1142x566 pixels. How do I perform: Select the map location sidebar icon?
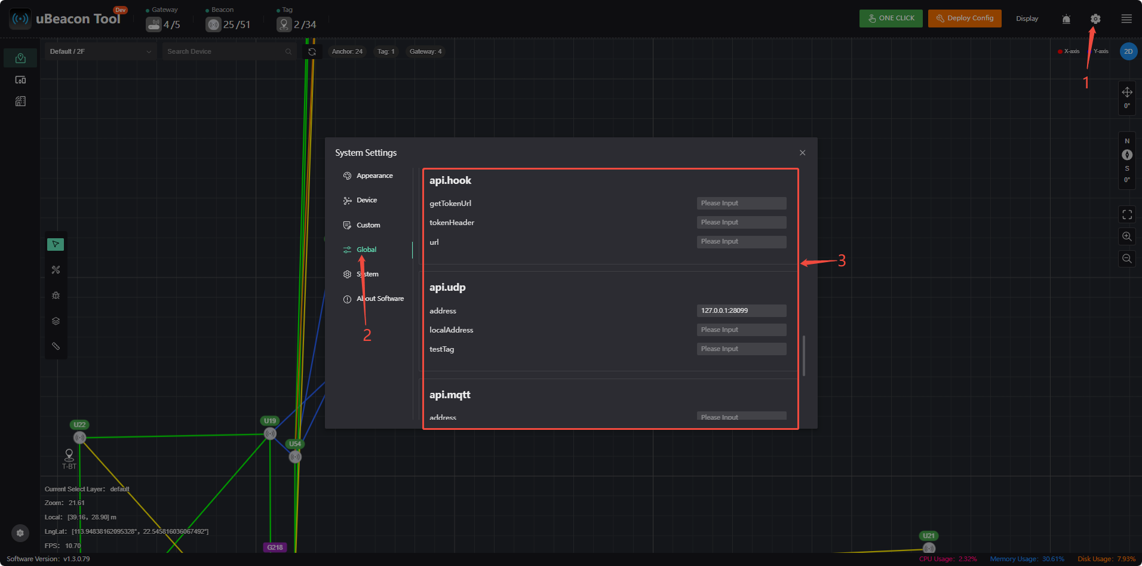point(20,58)
